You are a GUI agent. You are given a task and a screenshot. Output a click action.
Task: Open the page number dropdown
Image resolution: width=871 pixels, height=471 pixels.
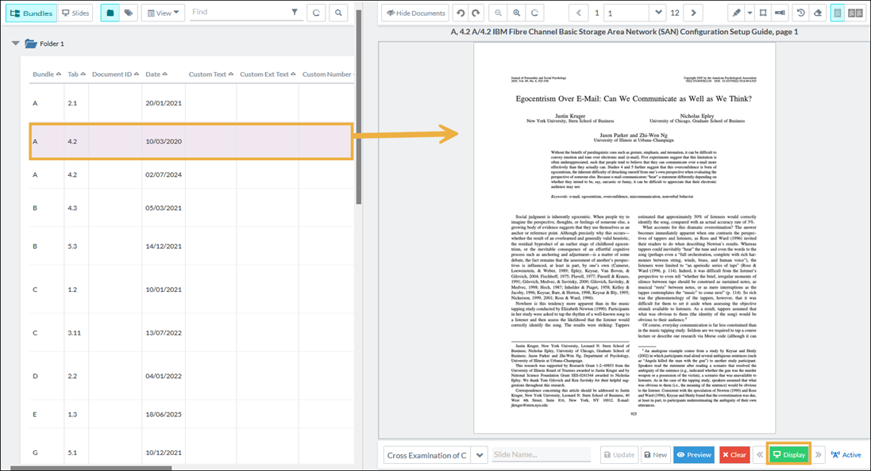(x=658, y=13)
